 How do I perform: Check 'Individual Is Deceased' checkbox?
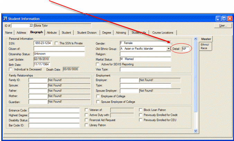[10, 69]
